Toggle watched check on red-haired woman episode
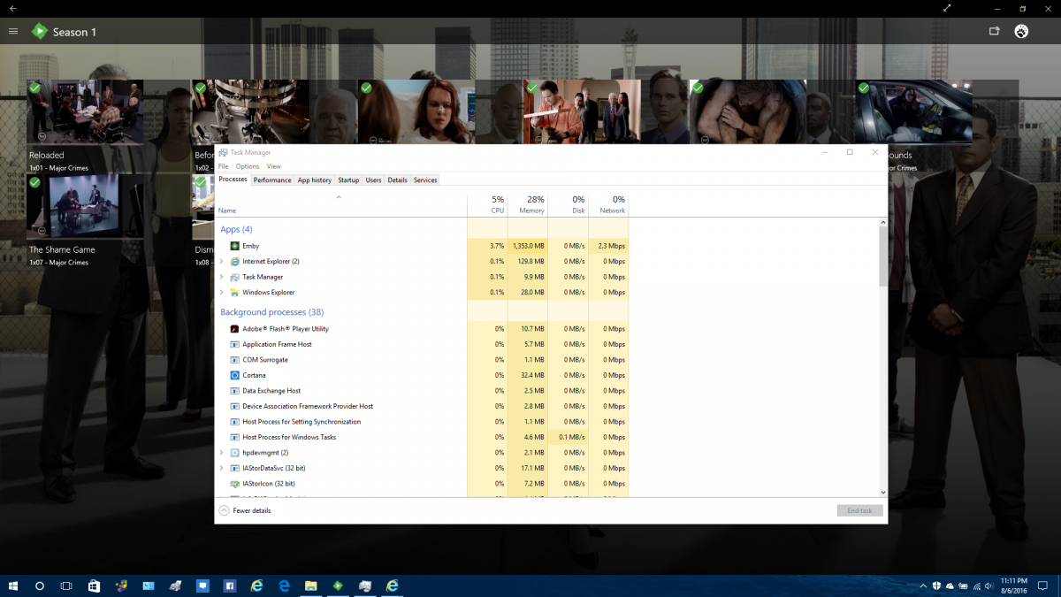 point(366,88)
